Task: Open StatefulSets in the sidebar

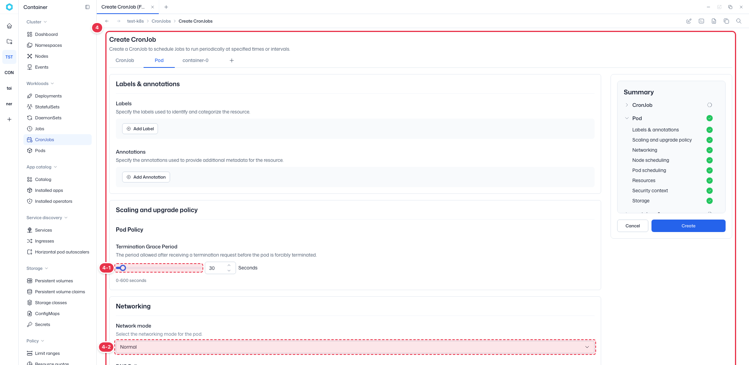Action: click(x=58, y=107)
